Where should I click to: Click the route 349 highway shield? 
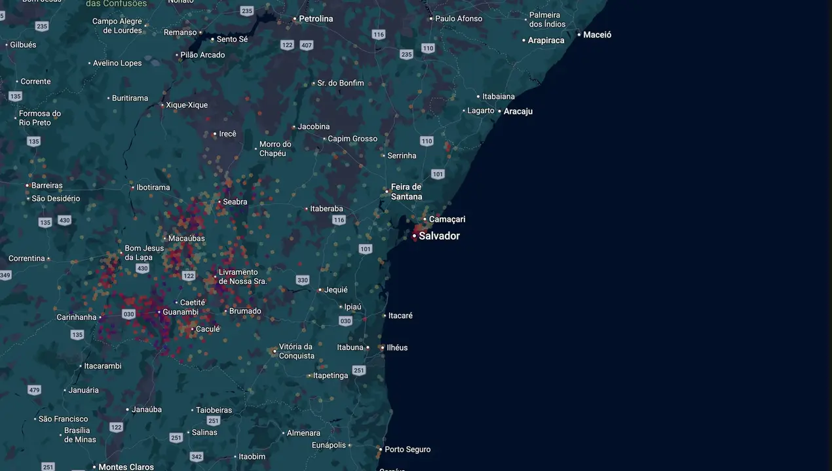[x=5, y=275]
